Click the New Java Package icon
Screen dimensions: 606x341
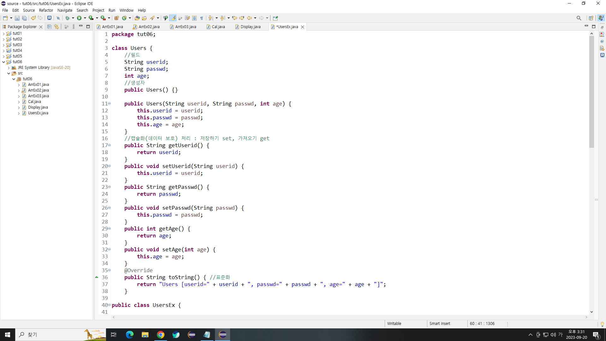[116, 18]
